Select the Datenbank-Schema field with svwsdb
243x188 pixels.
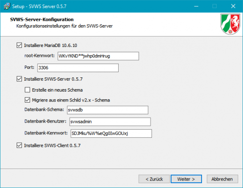pyautogui.click(x=108, y=110)
